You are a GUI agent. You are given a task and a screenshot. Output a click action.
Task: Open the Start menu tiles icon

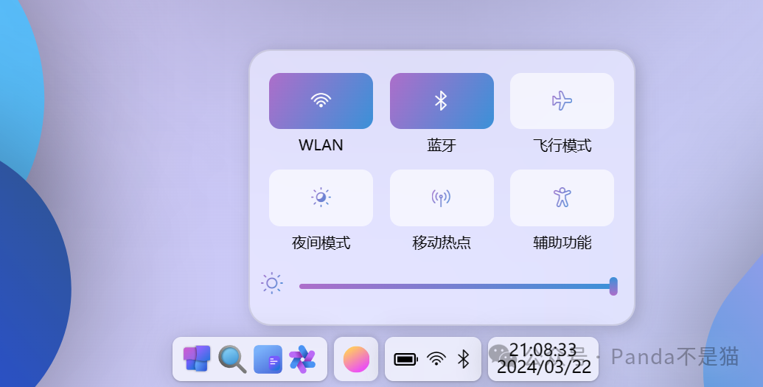click(197, 359)
